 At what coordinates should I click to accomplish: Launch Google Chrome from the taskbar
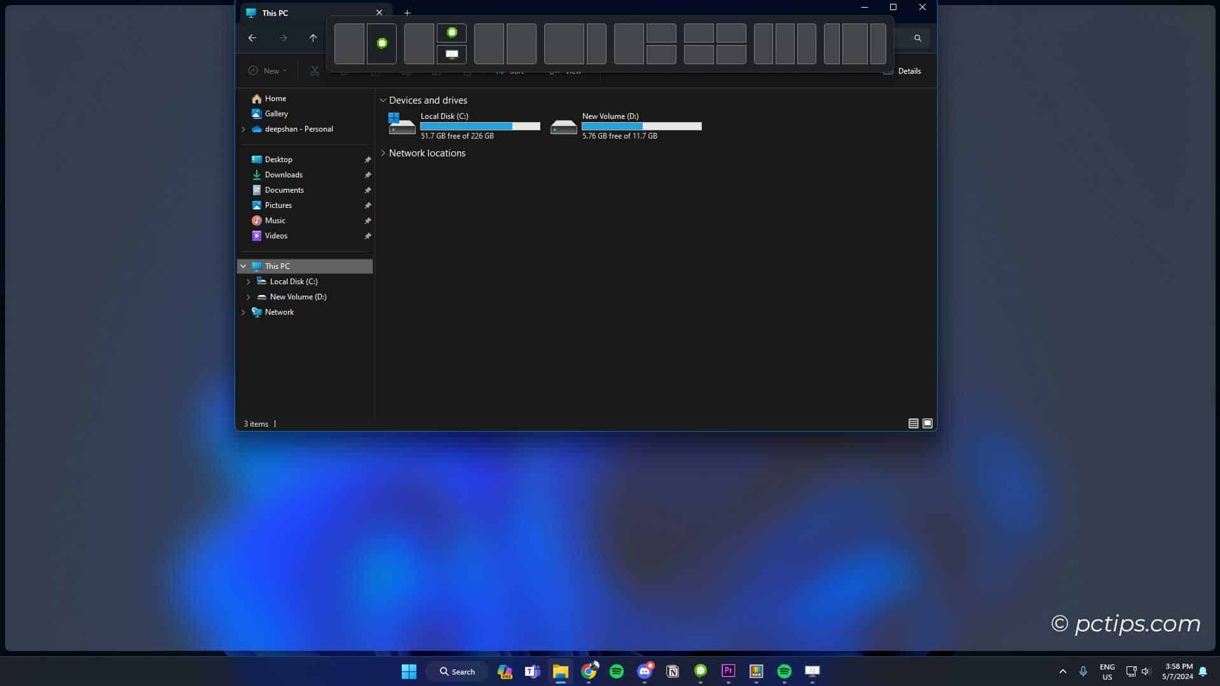pos(589,671)
